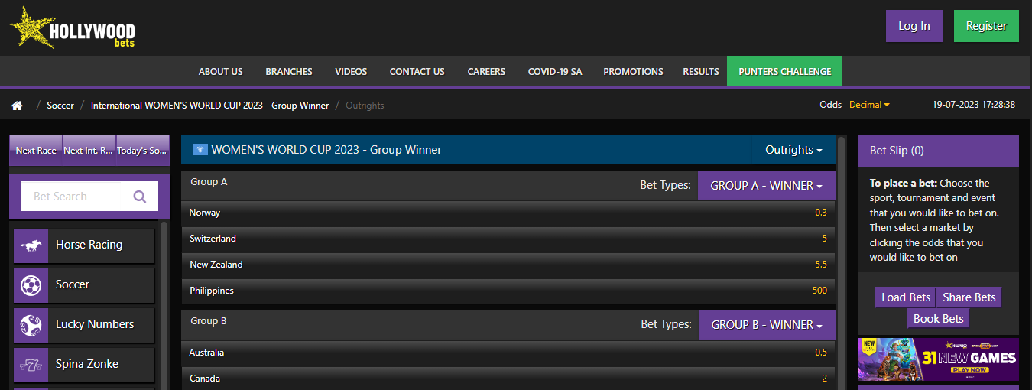
Task: Click the Women's World Cup breadcrumb link
Action: click(209, 106)
